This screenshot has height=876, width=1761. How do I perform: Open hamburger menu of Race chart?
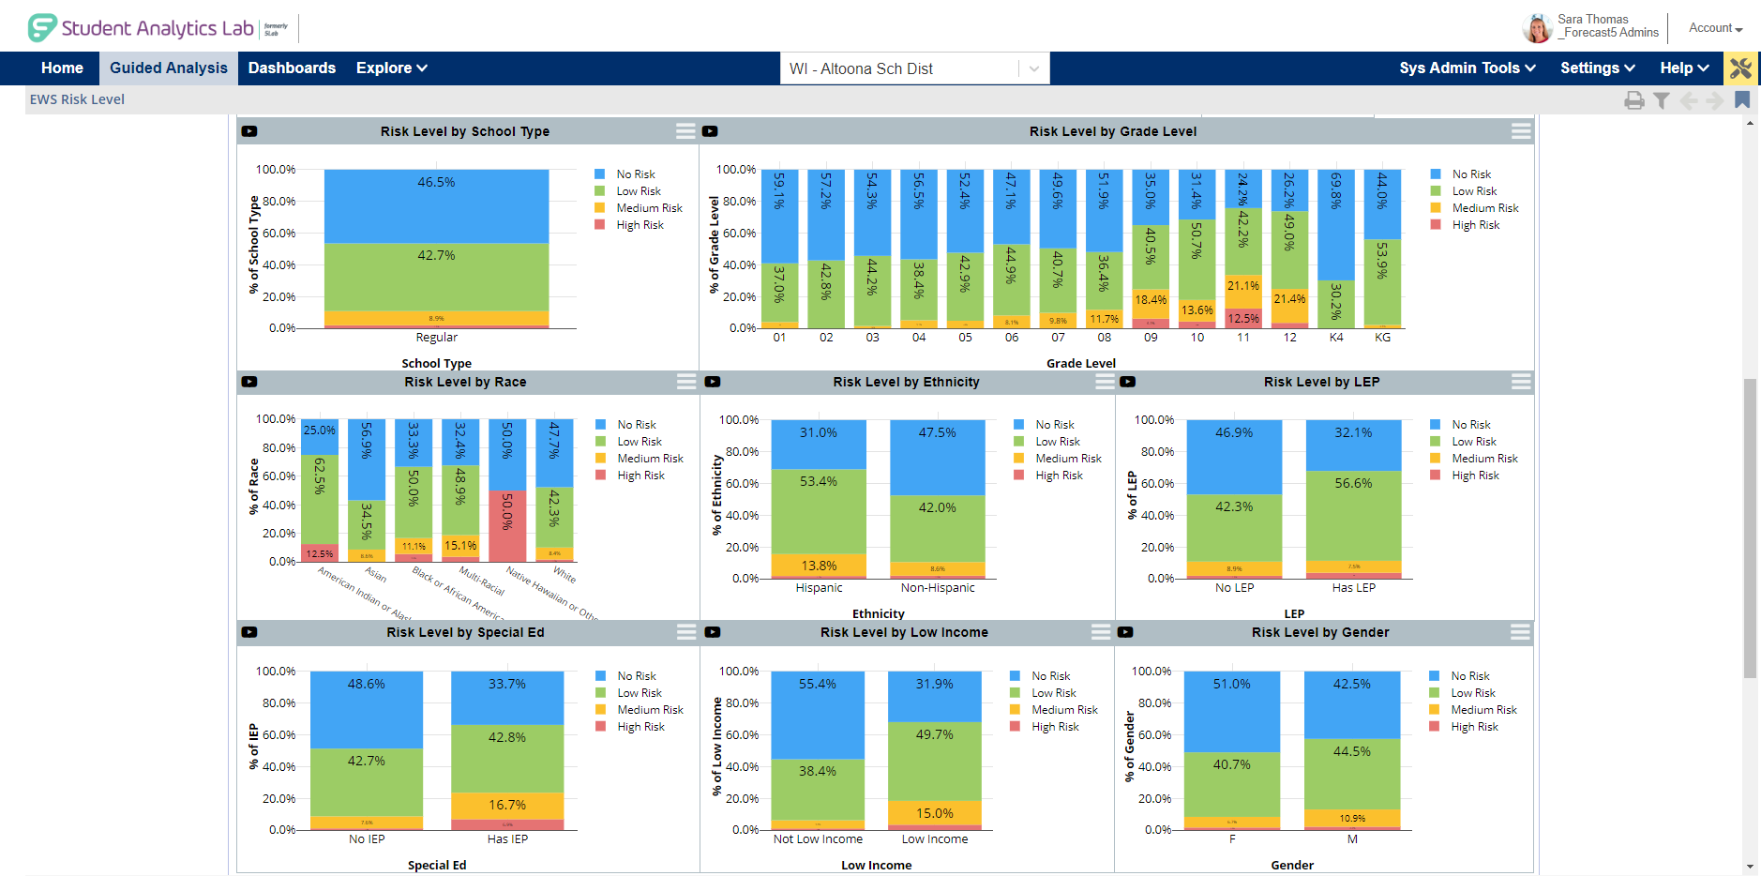[x=686, y=382]
